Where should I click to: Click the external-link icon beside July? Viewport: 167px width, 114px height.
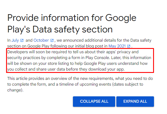(22, 41)
